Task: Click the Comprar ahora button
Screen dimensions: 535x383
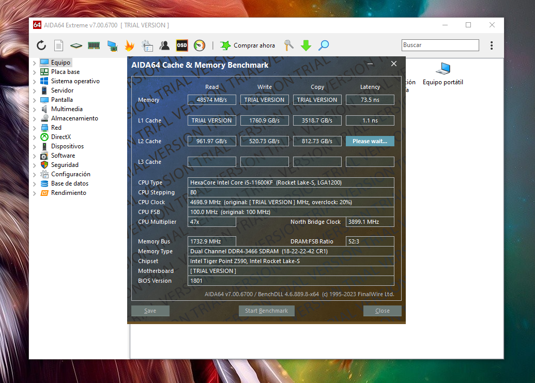Action: tap(248, 45)
